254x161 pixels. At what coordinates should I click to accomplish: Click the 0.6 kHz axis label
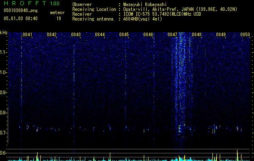pyautogui.click(x=3, y=153)
